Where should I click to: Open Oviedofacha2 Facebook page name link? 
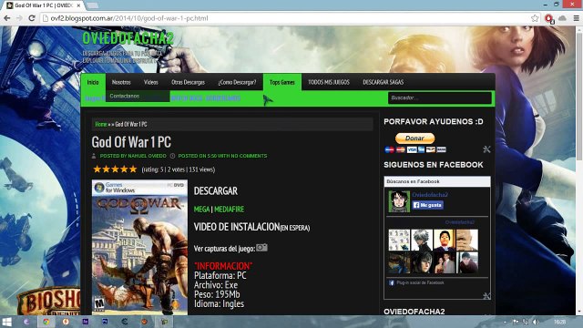coord(430,194)
